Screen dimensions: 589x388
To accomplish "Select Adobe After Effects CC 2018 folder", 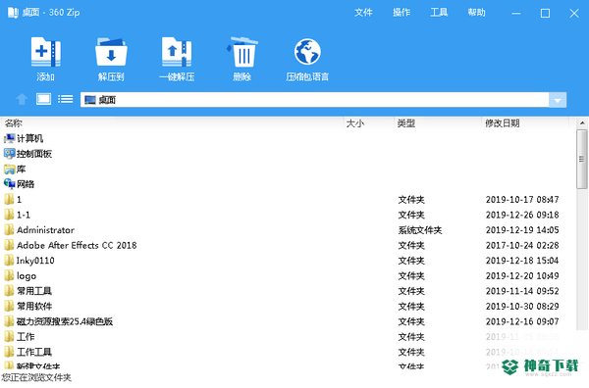I will pyautogui.click(x=77, y=245).
